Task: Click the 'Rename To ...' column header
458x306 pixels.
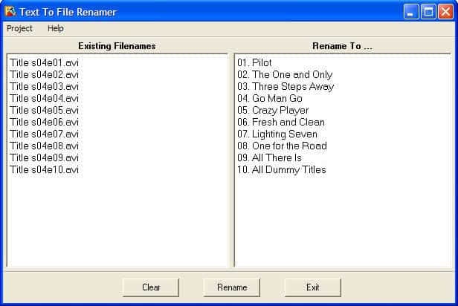Action: point(342,46)
